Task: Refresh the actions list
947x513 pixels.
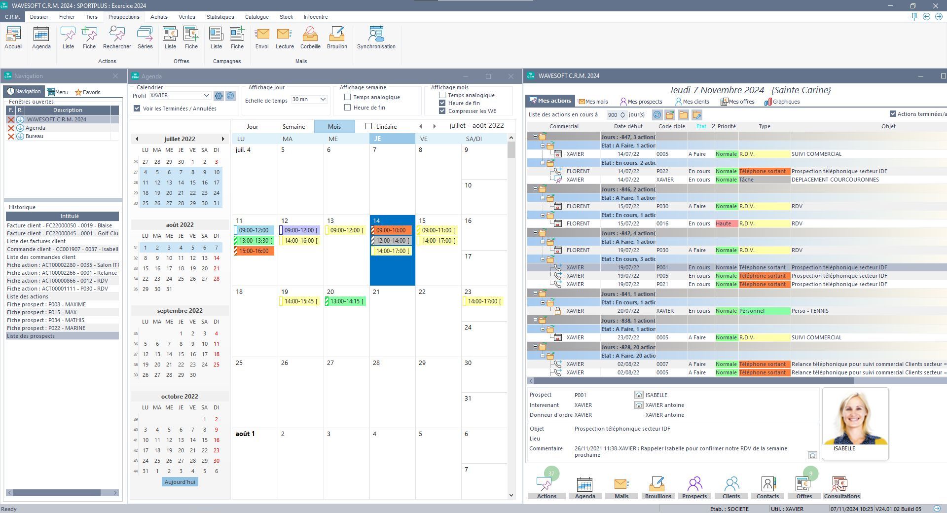Action: coord(657,115)
